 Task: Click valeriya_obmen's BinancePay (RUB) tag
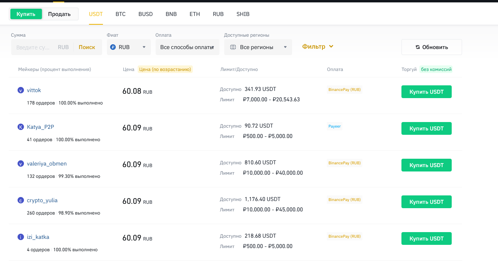click(x=344, y=163)
